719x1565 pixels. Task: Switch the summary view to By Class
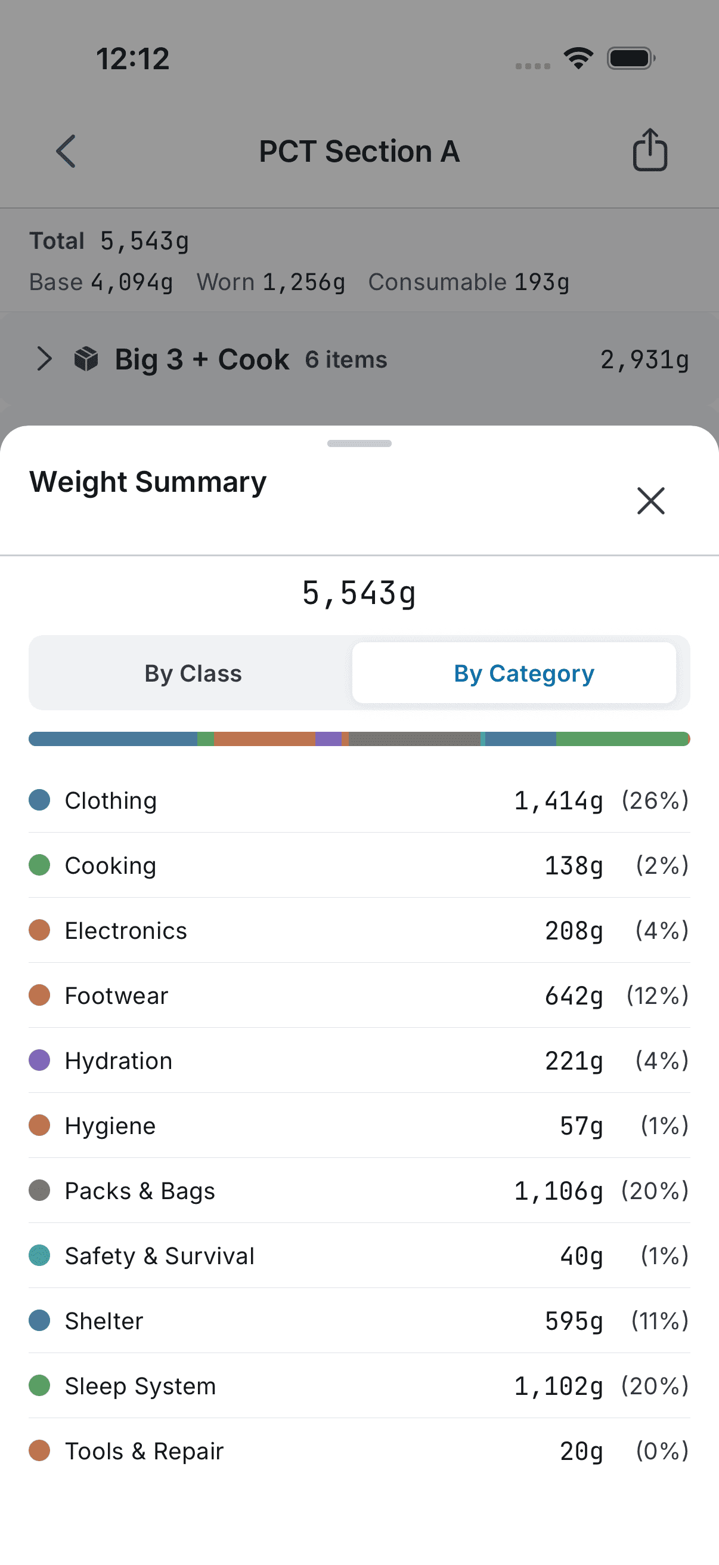pos(193,673)
